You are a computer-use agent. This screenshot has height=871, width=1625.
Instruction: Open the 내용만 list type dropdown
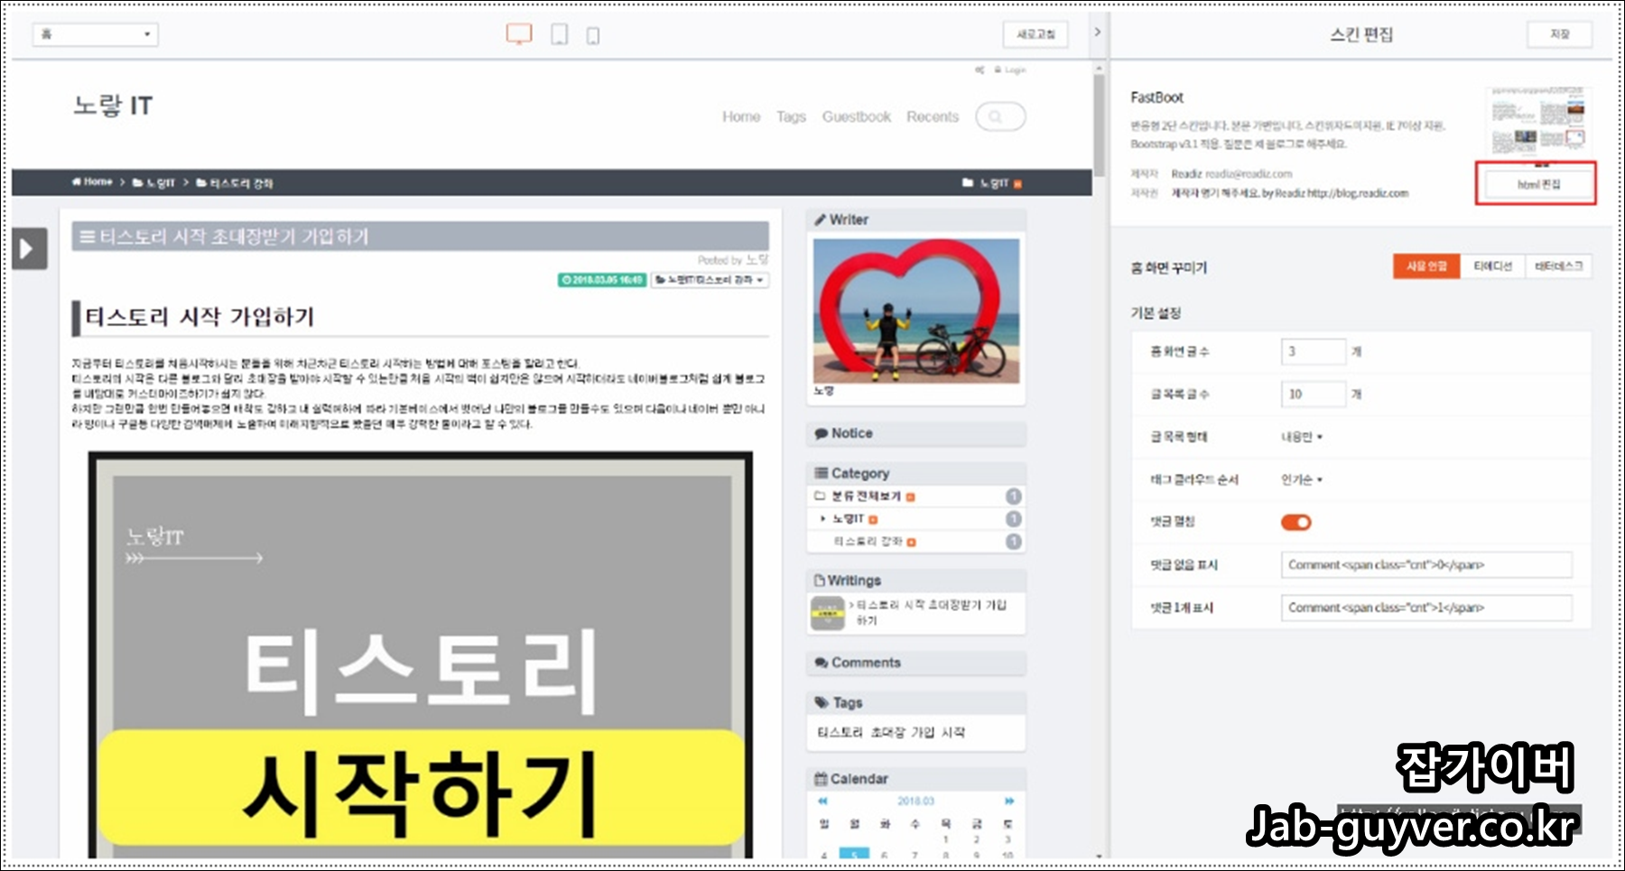(1302, 437)
